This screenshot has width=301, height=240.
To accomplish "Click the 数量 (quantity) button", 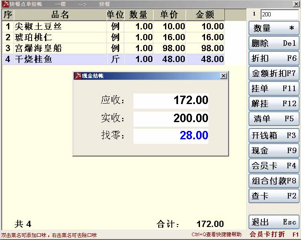I will [274, 29].
